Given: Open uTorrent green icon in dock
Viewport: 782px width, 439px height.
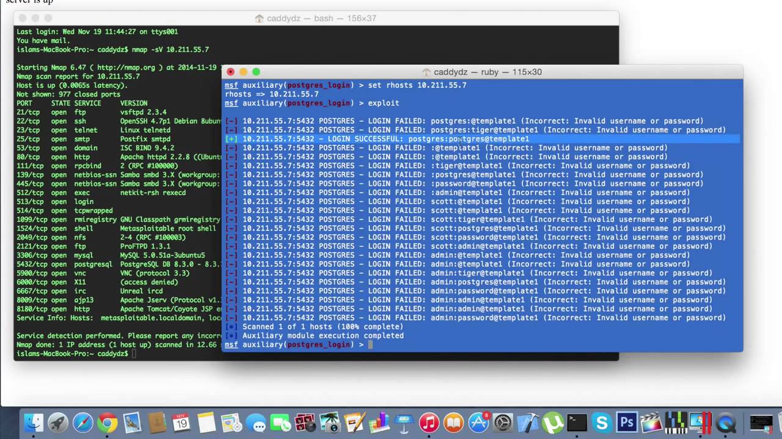Looking at the screenshot, I should pyautogui.click(x=553, y=423).
